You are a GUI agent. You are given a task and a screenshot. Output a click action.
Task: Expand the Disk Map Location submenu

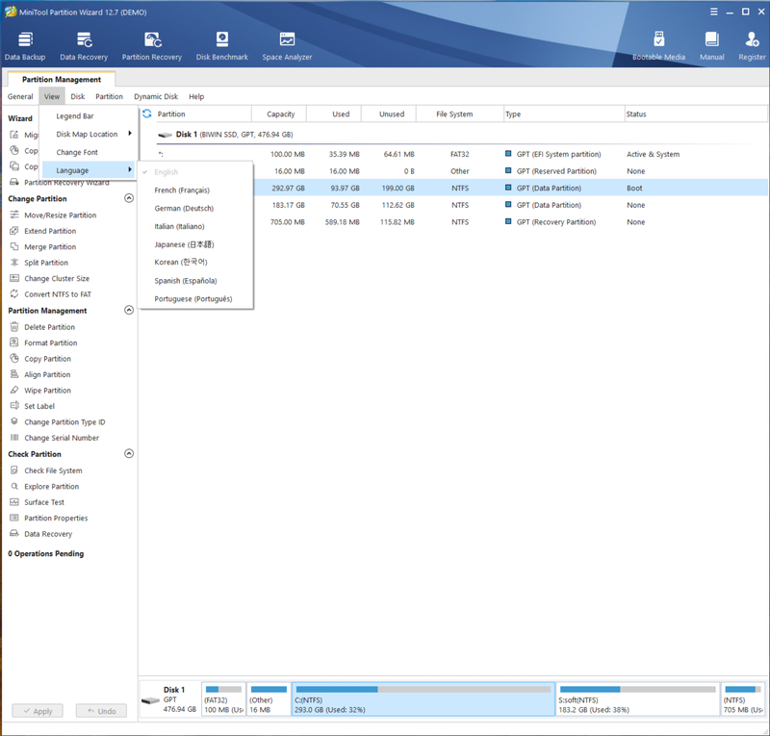pos(88,134)
